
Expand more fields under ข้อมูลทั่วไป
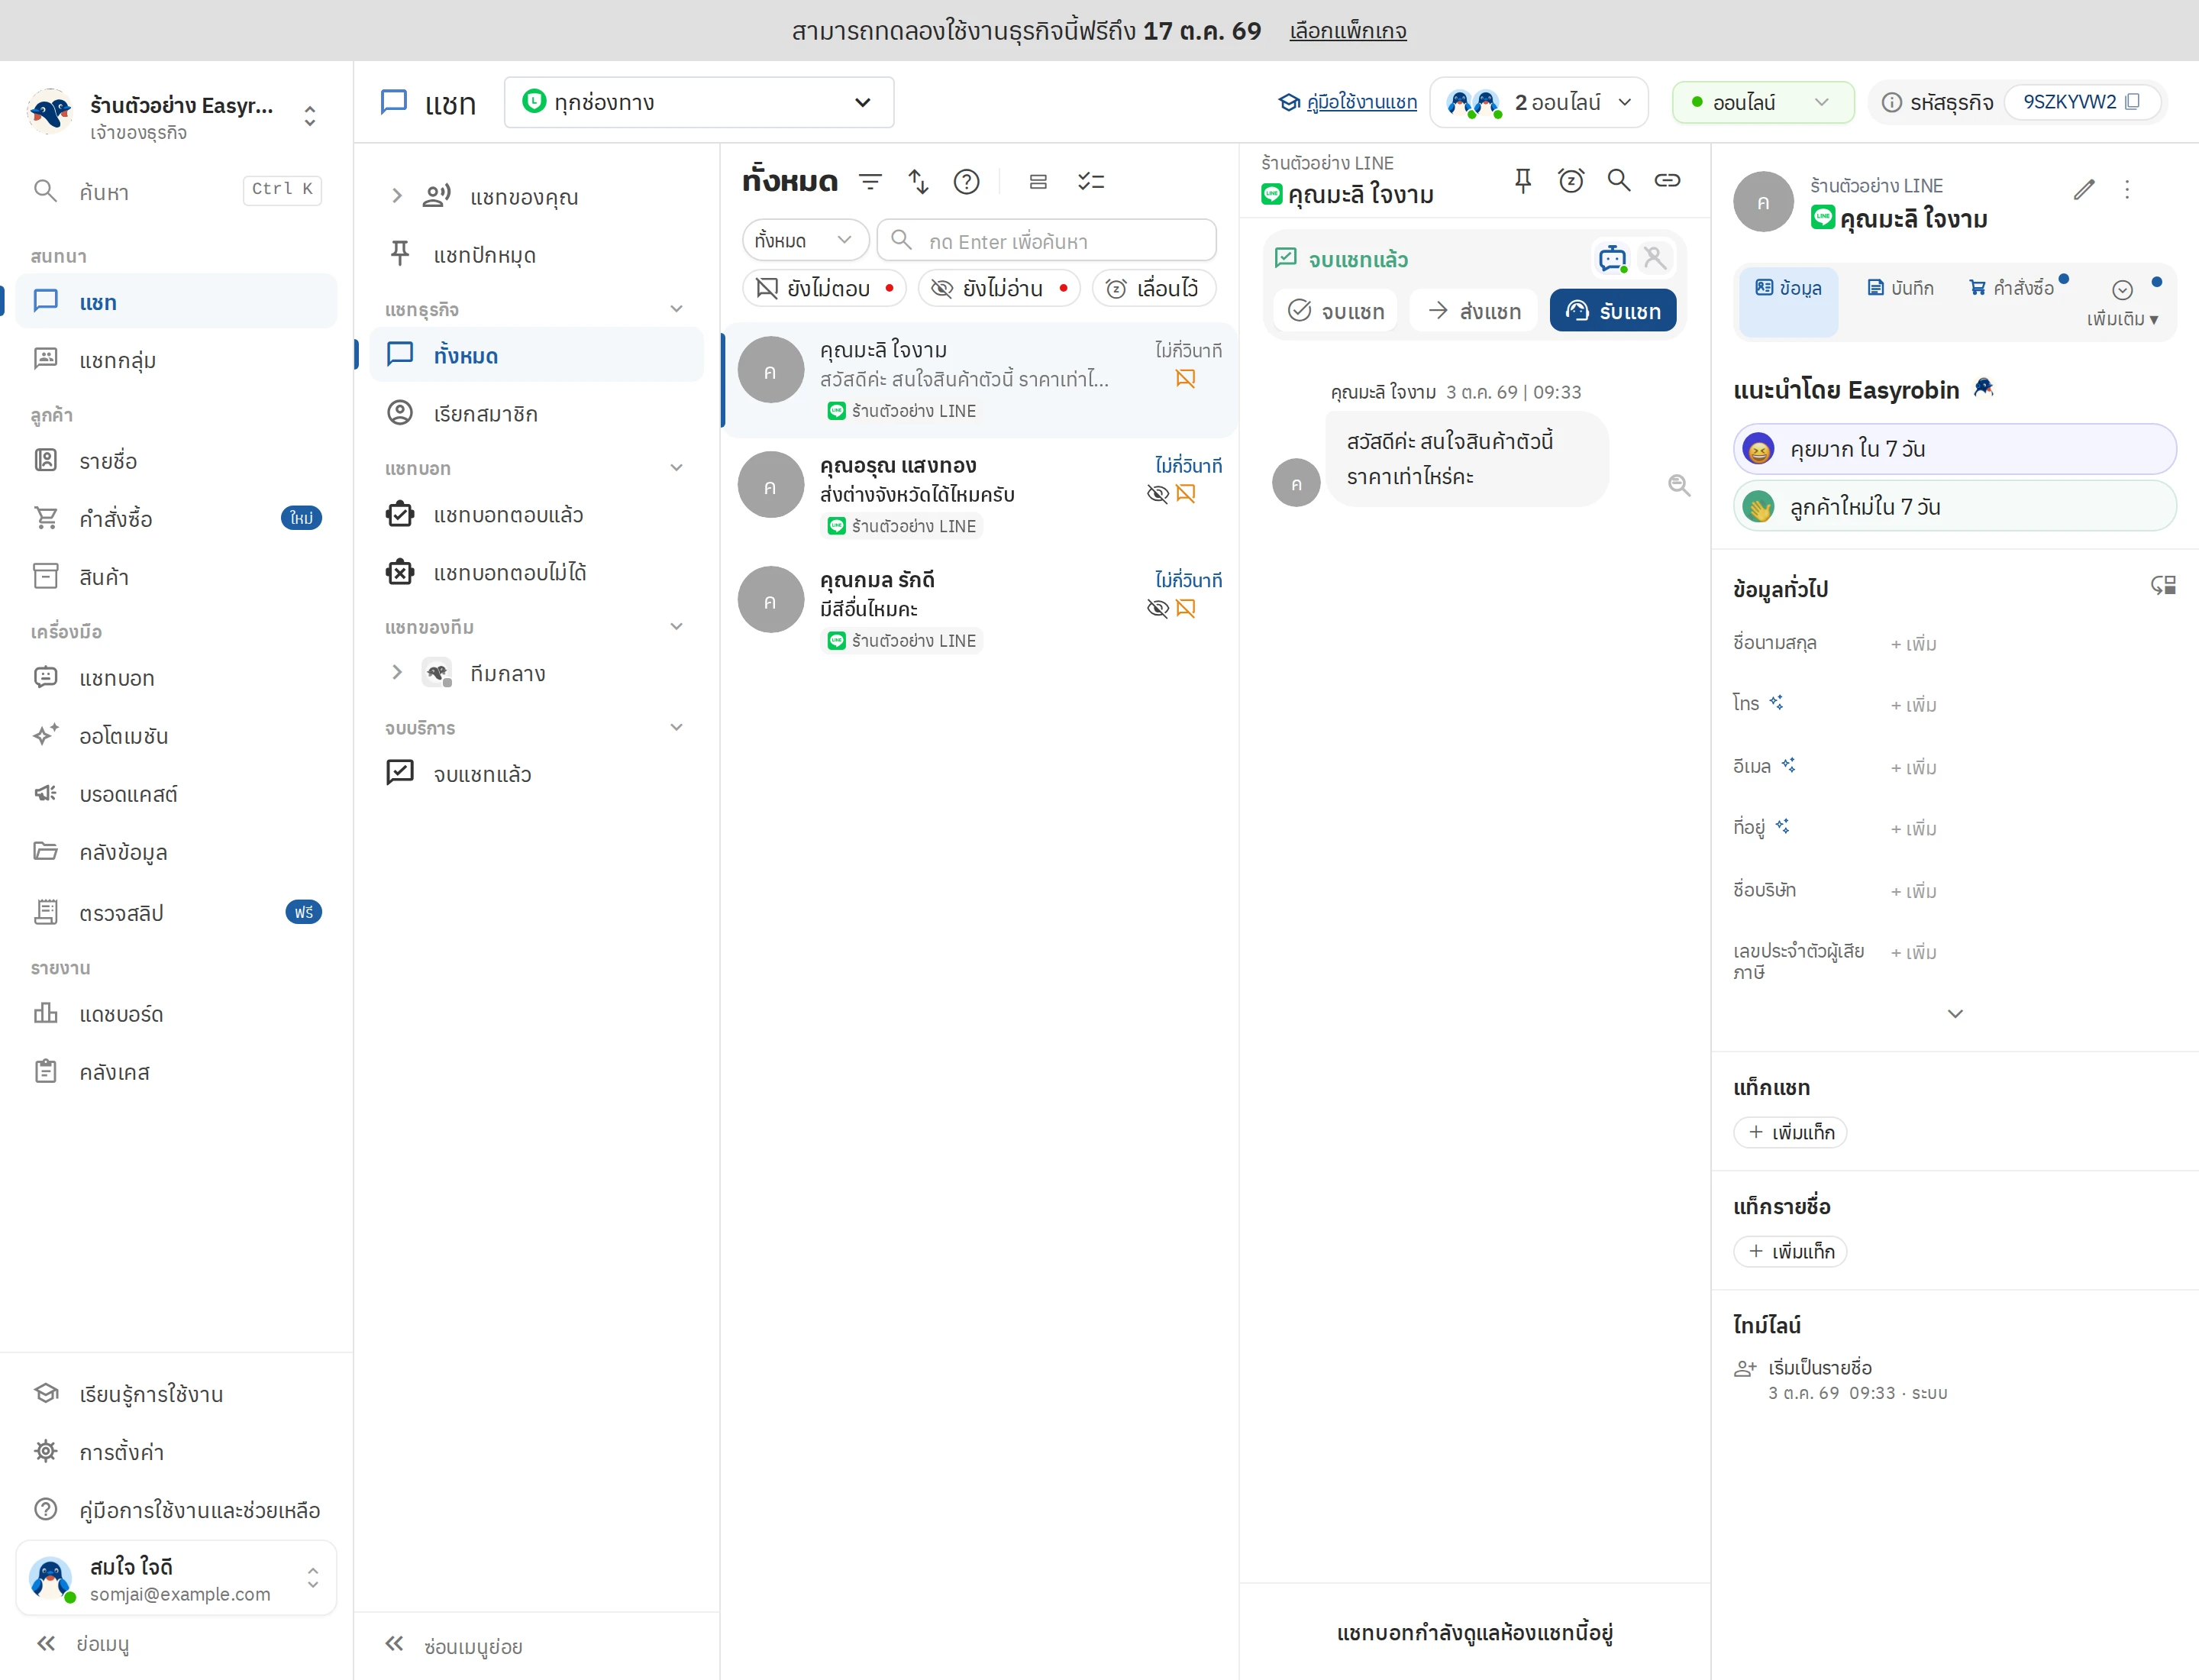pyautogui.click(x=1955, y=1014)
